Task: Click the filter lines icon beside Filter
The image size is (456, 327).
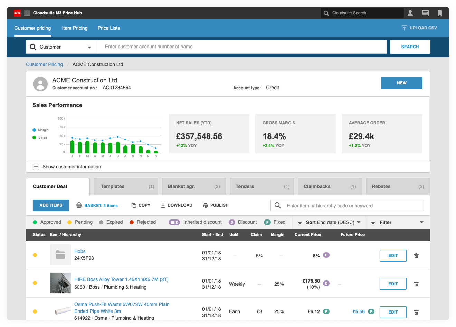Action: tap(373, 222)
